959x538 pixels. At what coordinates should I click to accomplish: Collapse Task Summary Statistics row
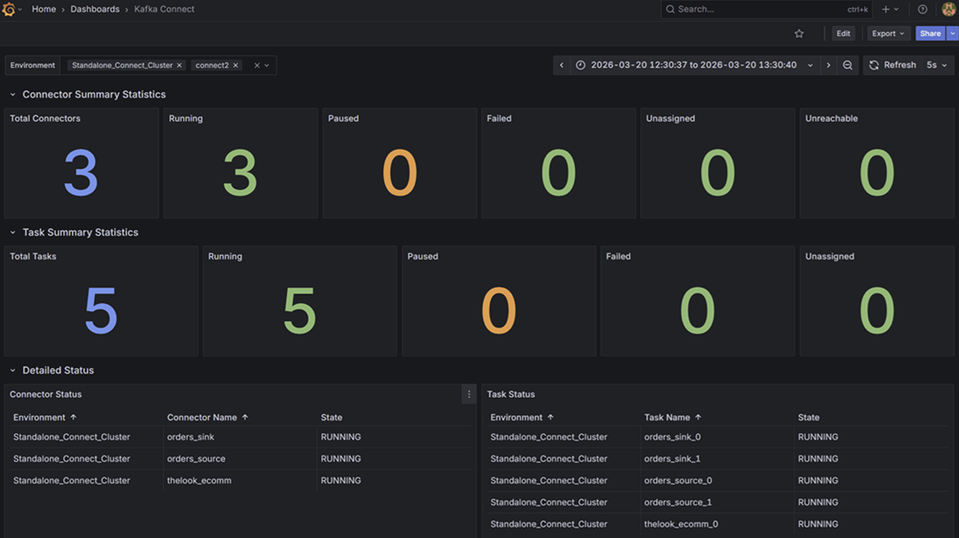pyautogui.click(x=12, y=233)
